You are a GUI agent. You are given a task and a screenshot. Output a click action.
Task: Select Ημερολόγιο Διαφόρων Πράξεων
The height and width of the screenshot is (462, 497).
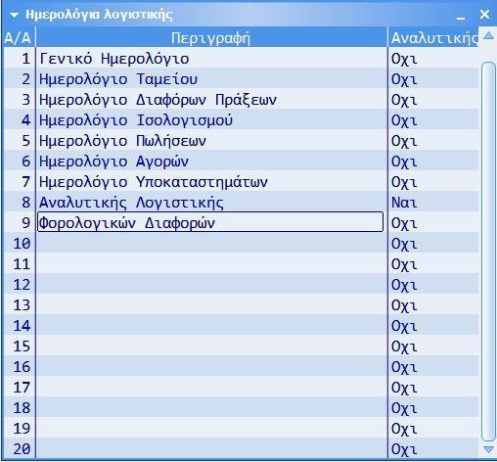(158, 100)
